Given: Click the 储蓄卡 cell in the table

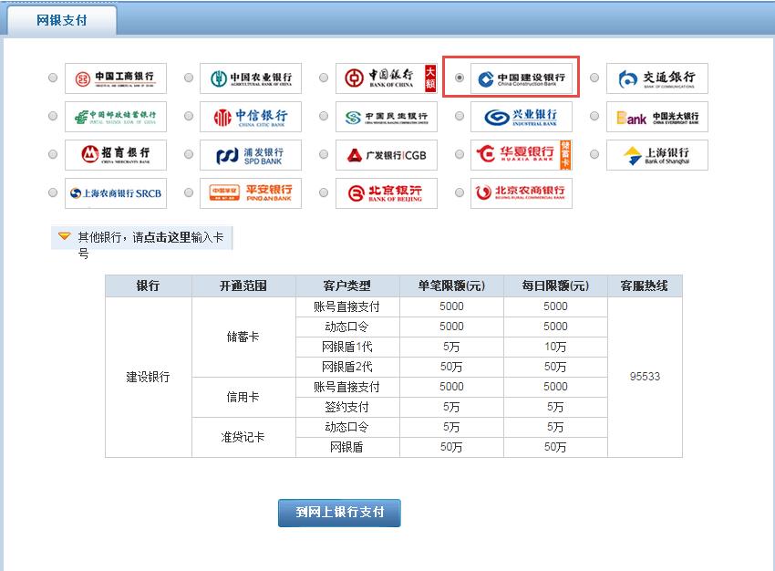Looking at the screenshot, I should click(243, 337).
